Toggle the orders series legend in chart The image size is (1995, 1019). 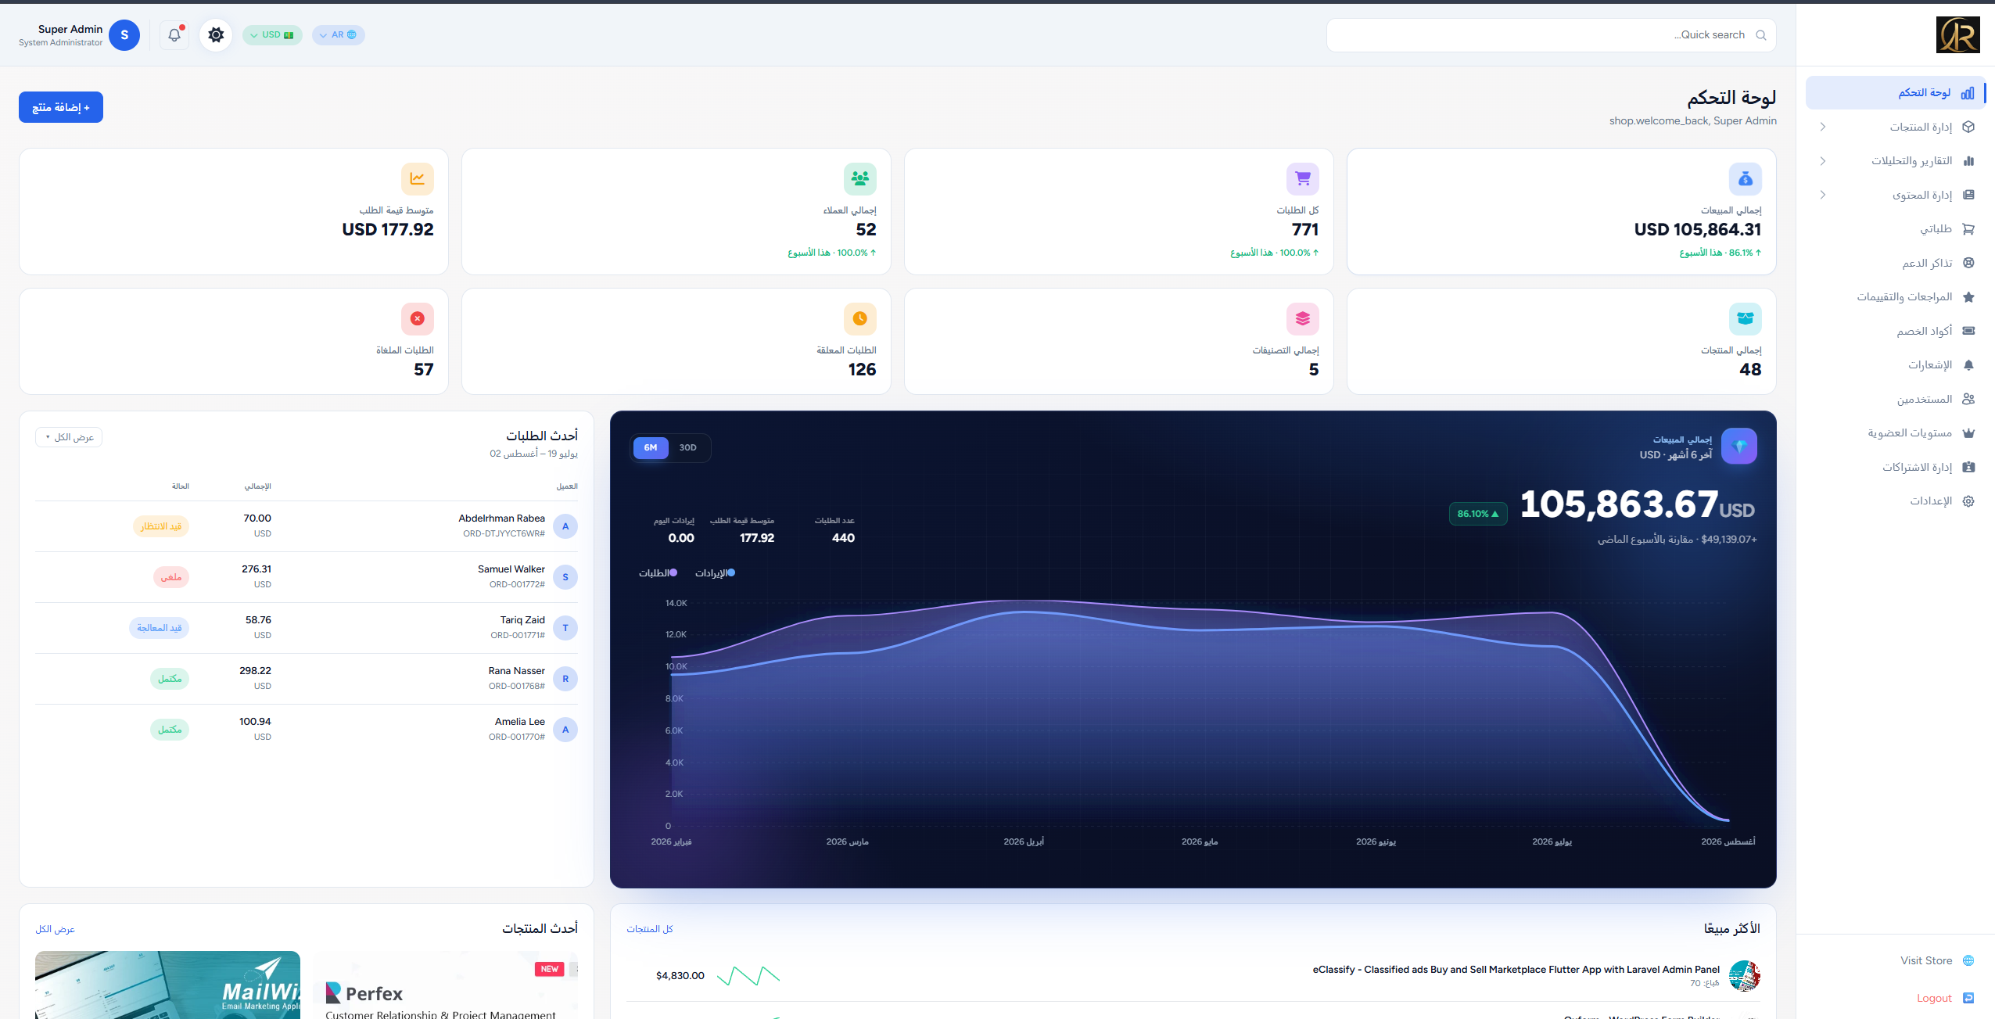pos(658,573)
